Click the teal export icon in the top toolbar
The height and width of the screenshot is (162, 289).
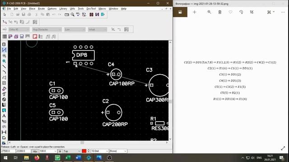point(103,14)
